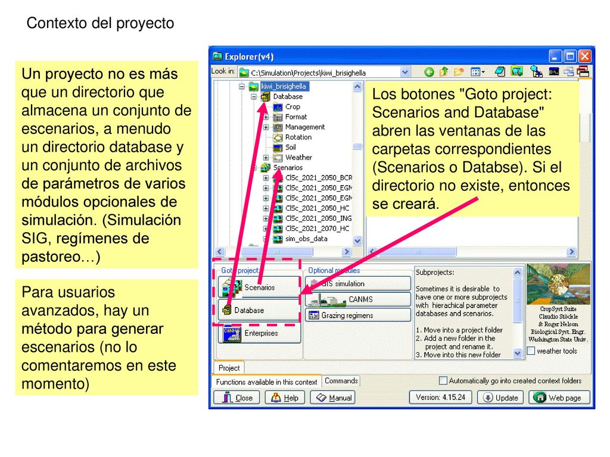
Task: Click the 'Version: 4.15.24' button
Action: pos(440,397)
